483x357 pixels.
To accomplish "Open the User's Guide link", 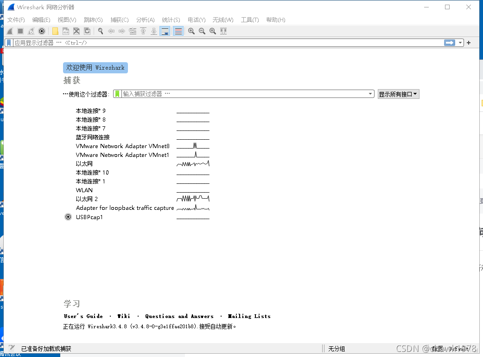I will [x=83, y=316].
